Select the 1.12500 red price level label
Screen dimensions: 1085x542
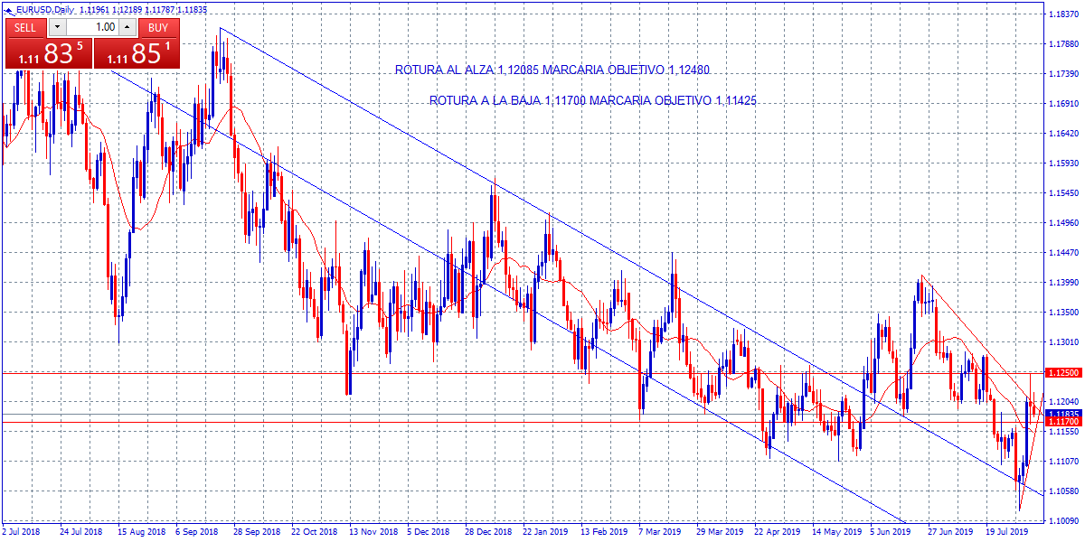click(1060, 372)
